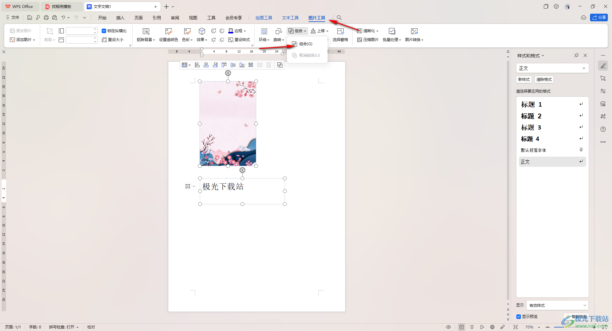Apply the 标题 3 heading style

(x=552, y=127)
